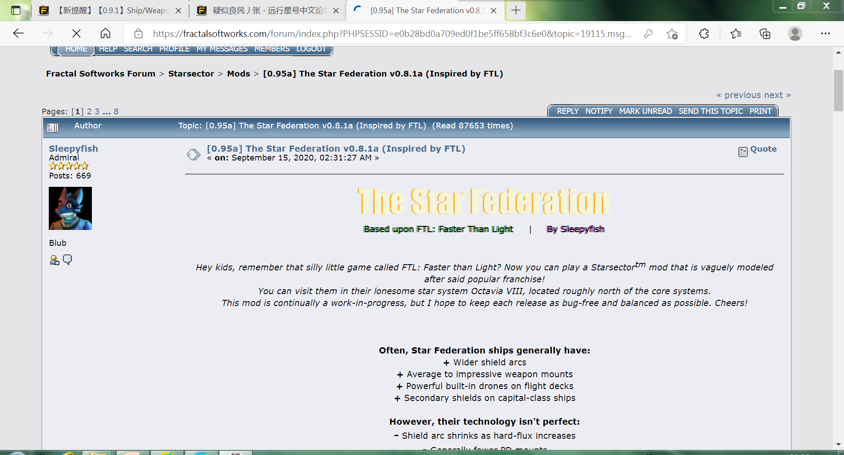
Task: Go to page 2 of topic
Action: click(89, 112)
